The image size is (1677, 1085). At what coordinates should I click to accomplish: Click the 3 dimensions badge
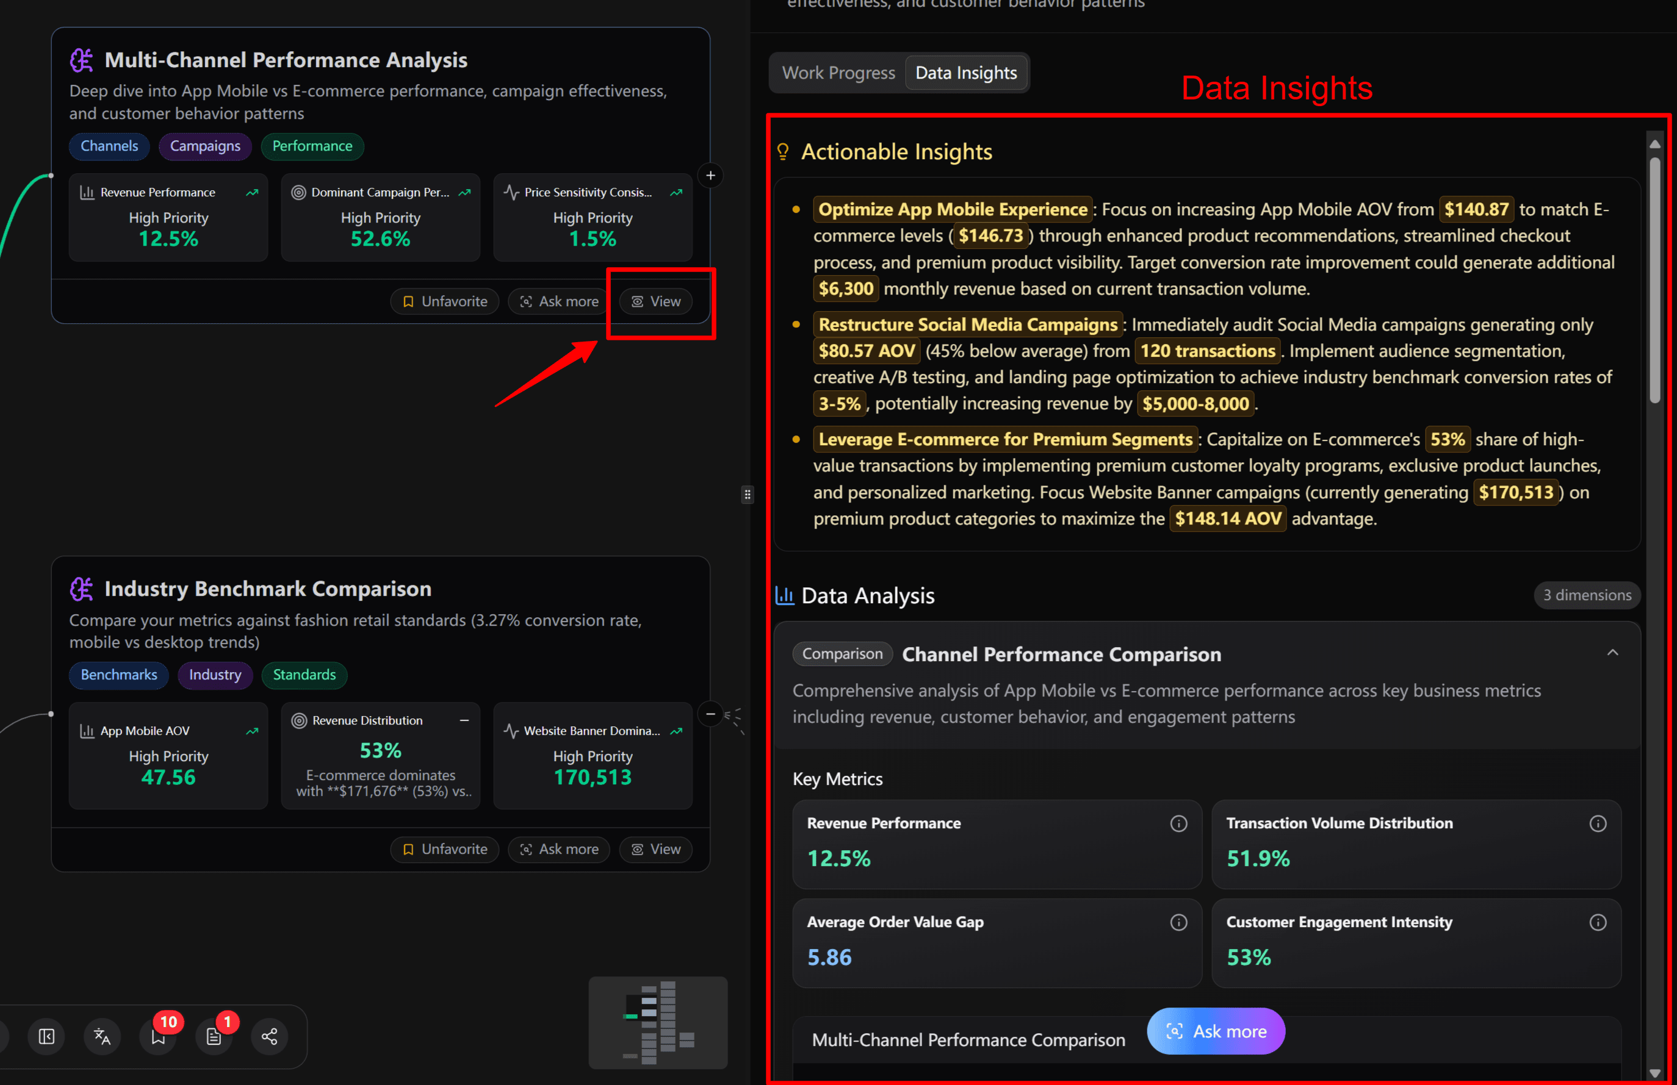[x=1587, y=595]
